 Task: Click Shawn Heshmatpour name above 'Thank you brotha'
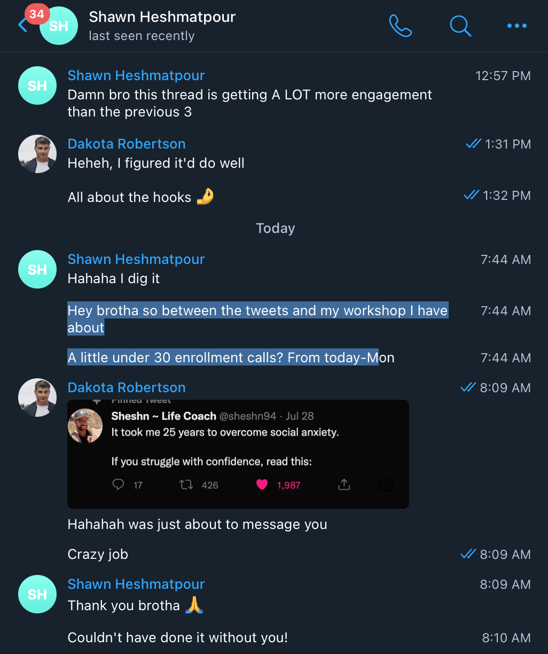tap(136, 584)
